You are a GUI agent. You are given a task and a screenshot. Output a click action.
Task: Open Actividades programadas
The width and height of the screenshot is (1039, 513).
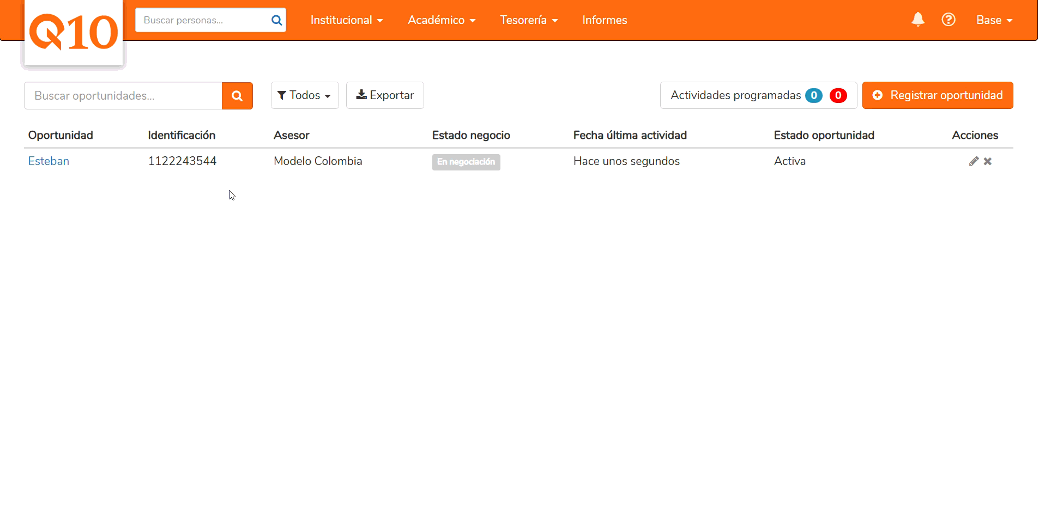pos(758,95)
